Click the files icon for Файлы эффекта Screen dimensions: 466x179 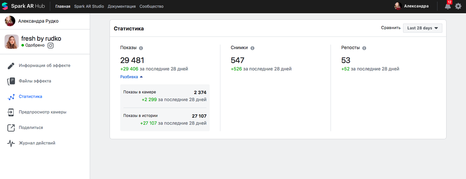11,81
